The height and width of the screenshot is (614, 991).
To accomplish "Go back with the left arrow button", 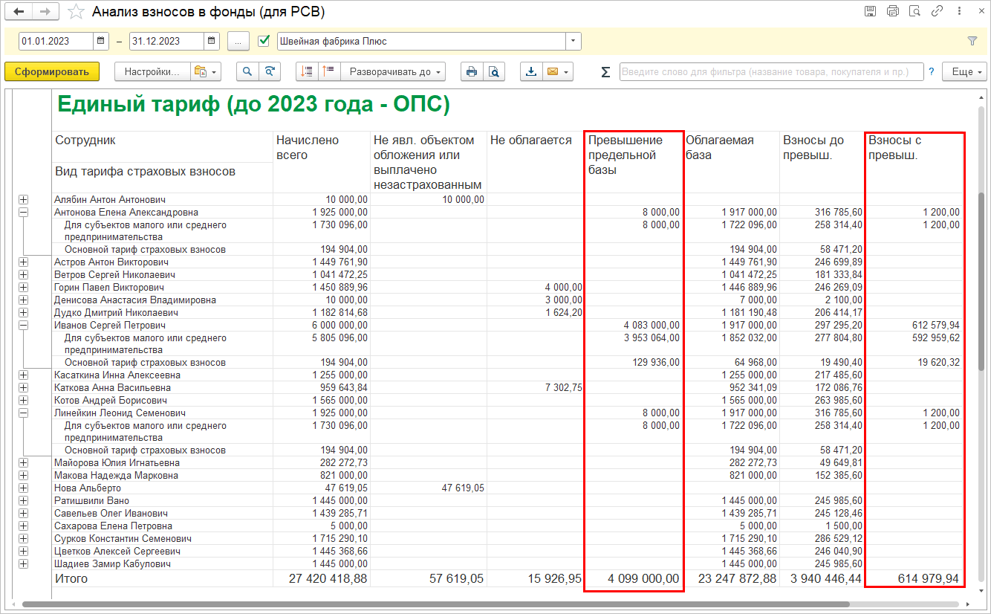I will click(x=19, y=12).
